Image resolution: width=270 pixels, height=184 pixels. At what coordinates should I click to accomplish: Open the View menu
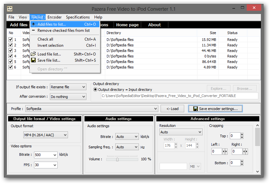tap(23, 17)
